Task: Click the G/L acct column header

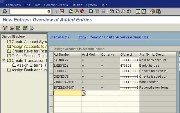Action: pos(129,54)
